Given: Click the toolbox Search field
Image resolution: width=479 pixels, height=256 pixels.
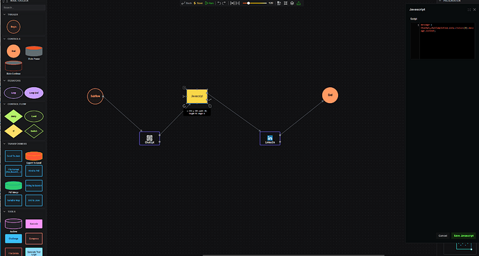Looking at the screenshot, I should click(24, 8).
